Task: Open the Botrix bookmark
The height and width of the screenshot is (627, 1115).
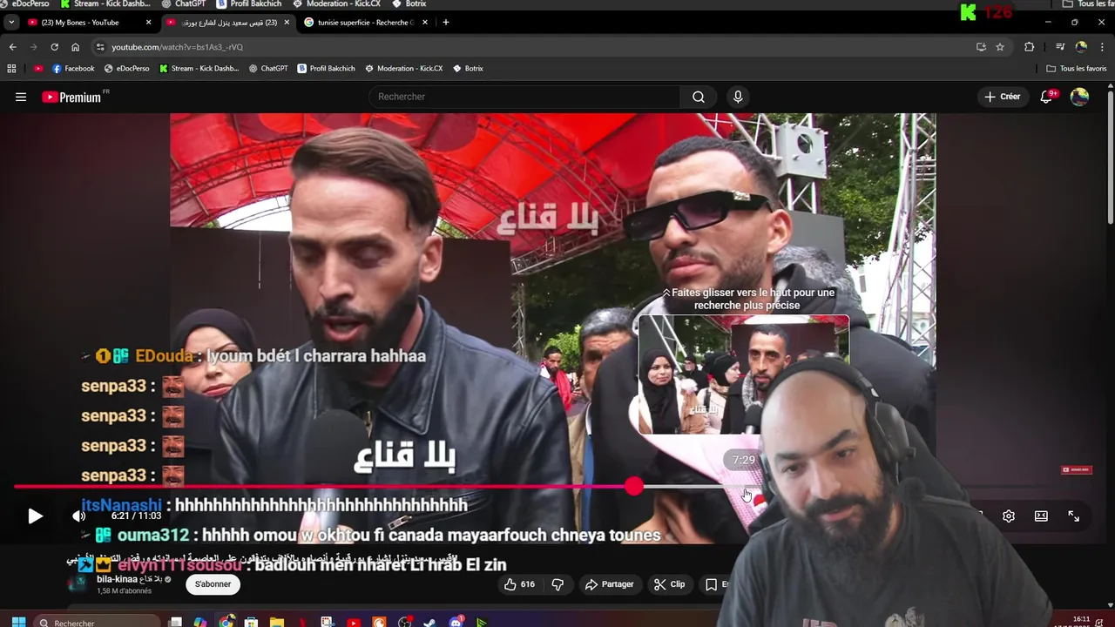Action: 468,69
